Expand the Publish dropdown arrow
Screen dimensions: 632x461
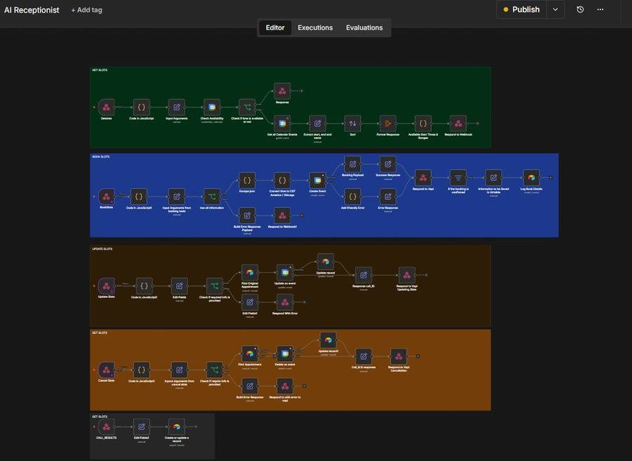click(555, 10)
